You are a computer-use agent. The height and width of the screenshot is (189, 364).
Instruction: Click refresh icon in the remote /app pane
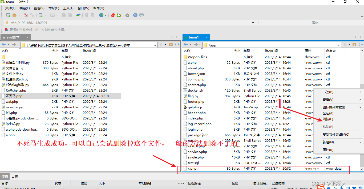pos(361,45)
